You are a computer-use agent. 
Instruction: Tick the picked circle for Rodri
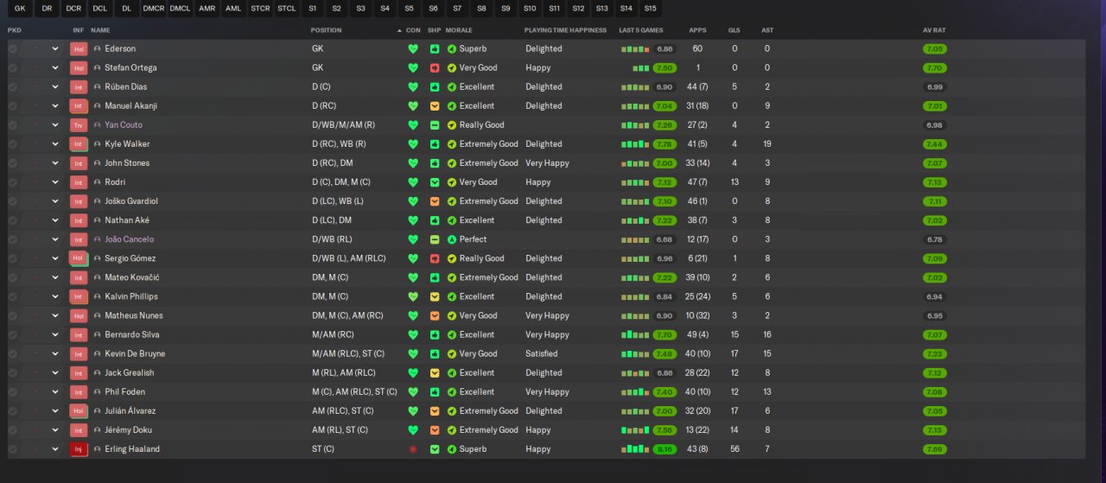12,182
